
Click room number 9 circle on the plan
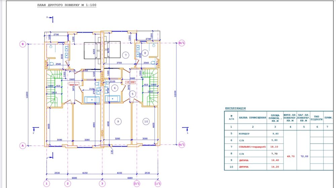(x=118, y=121)
